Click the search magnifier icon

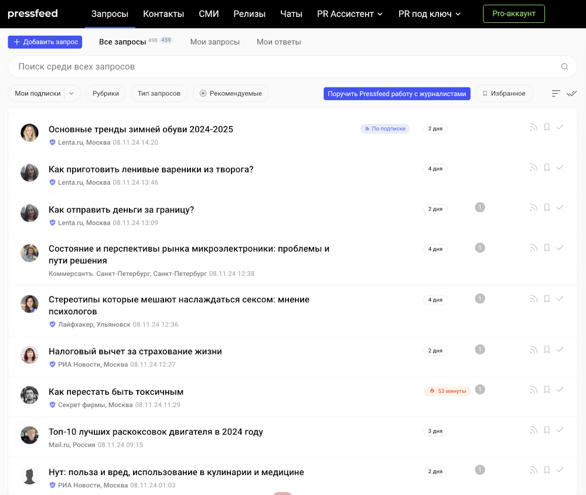pyautogui.click(x=564, y=66)
